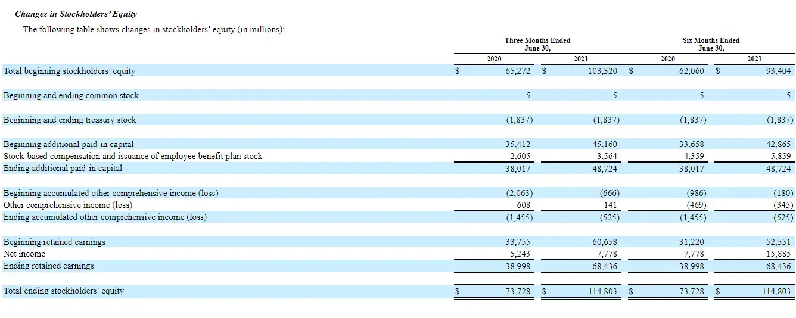Select the 'Stock-based compensation and issuance of employee benefit plan stock' label

point(133,156)
